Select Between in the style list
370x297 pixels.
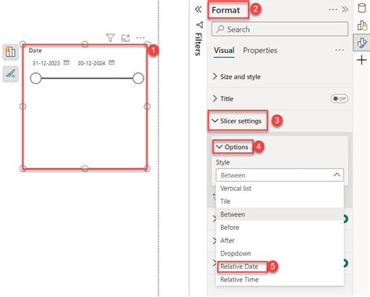[x=279, y=214]
